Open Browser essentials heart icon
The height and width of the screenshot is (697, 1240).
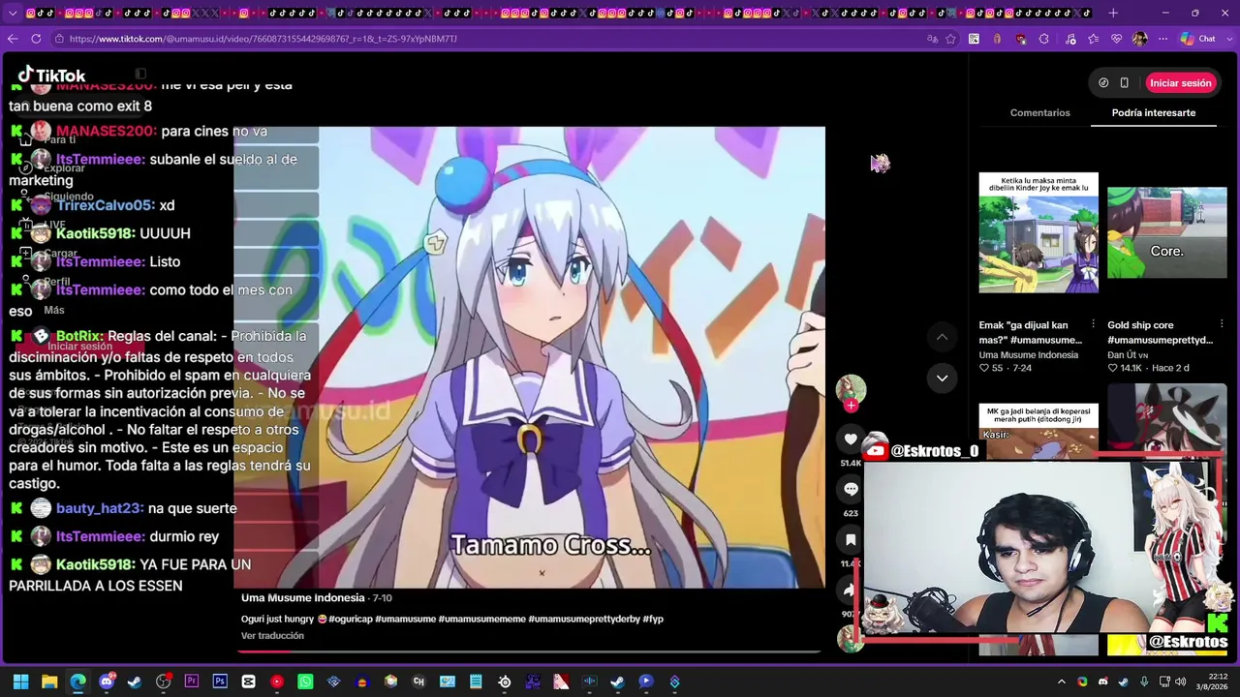tap(1117, 39)
